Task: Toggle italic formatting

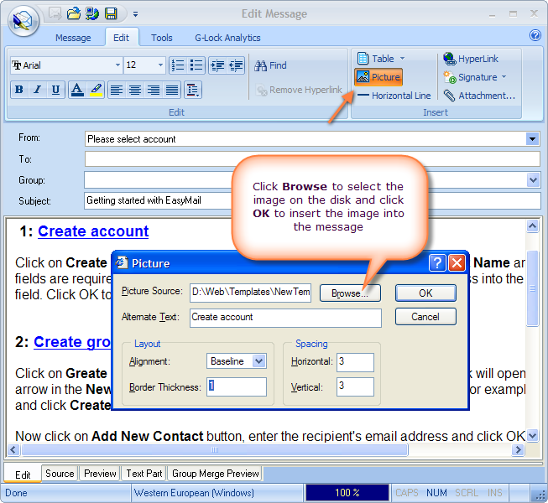Action: (38, 90)
